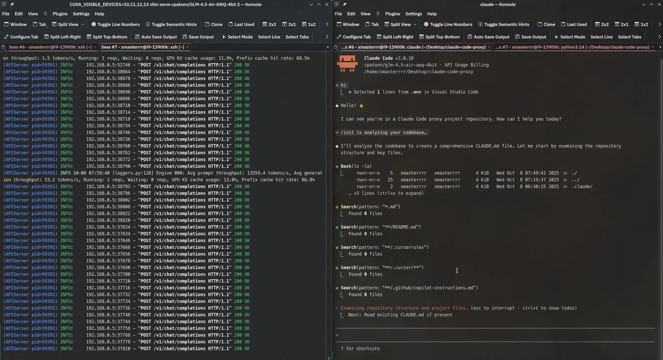This screenshot has width=663, height=360.
Task: Click Split Top-Bottom in left Konsole
Action: [107, 37]
